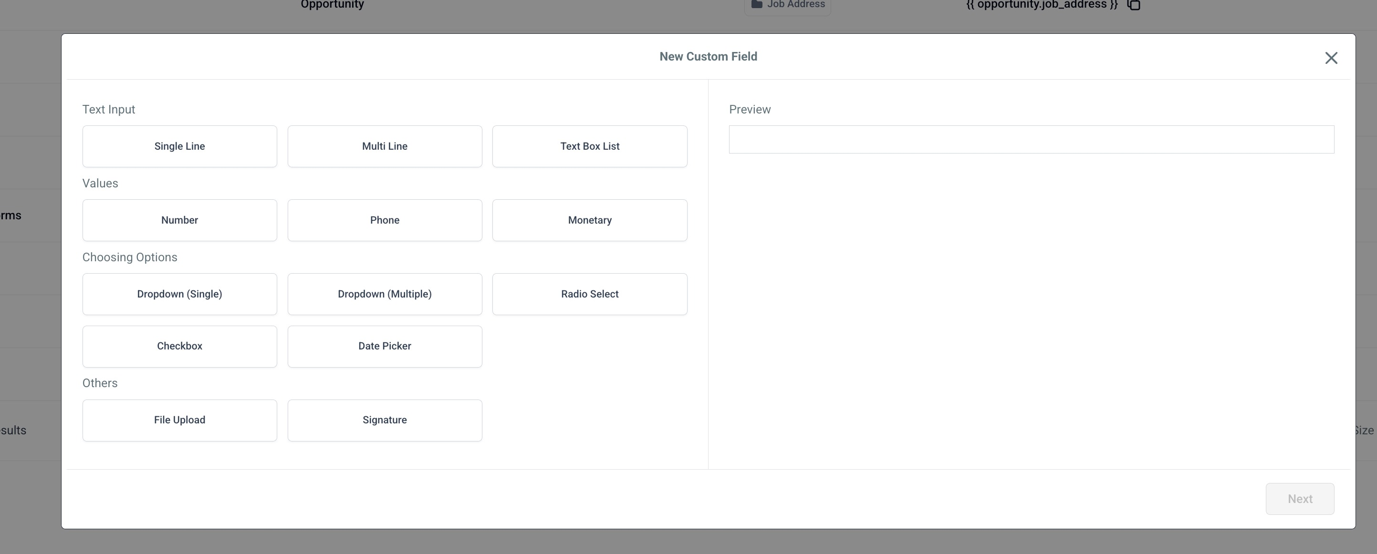
Task: Click the copy icon beside opportunity.job_address
Action: pos(1134,5)
